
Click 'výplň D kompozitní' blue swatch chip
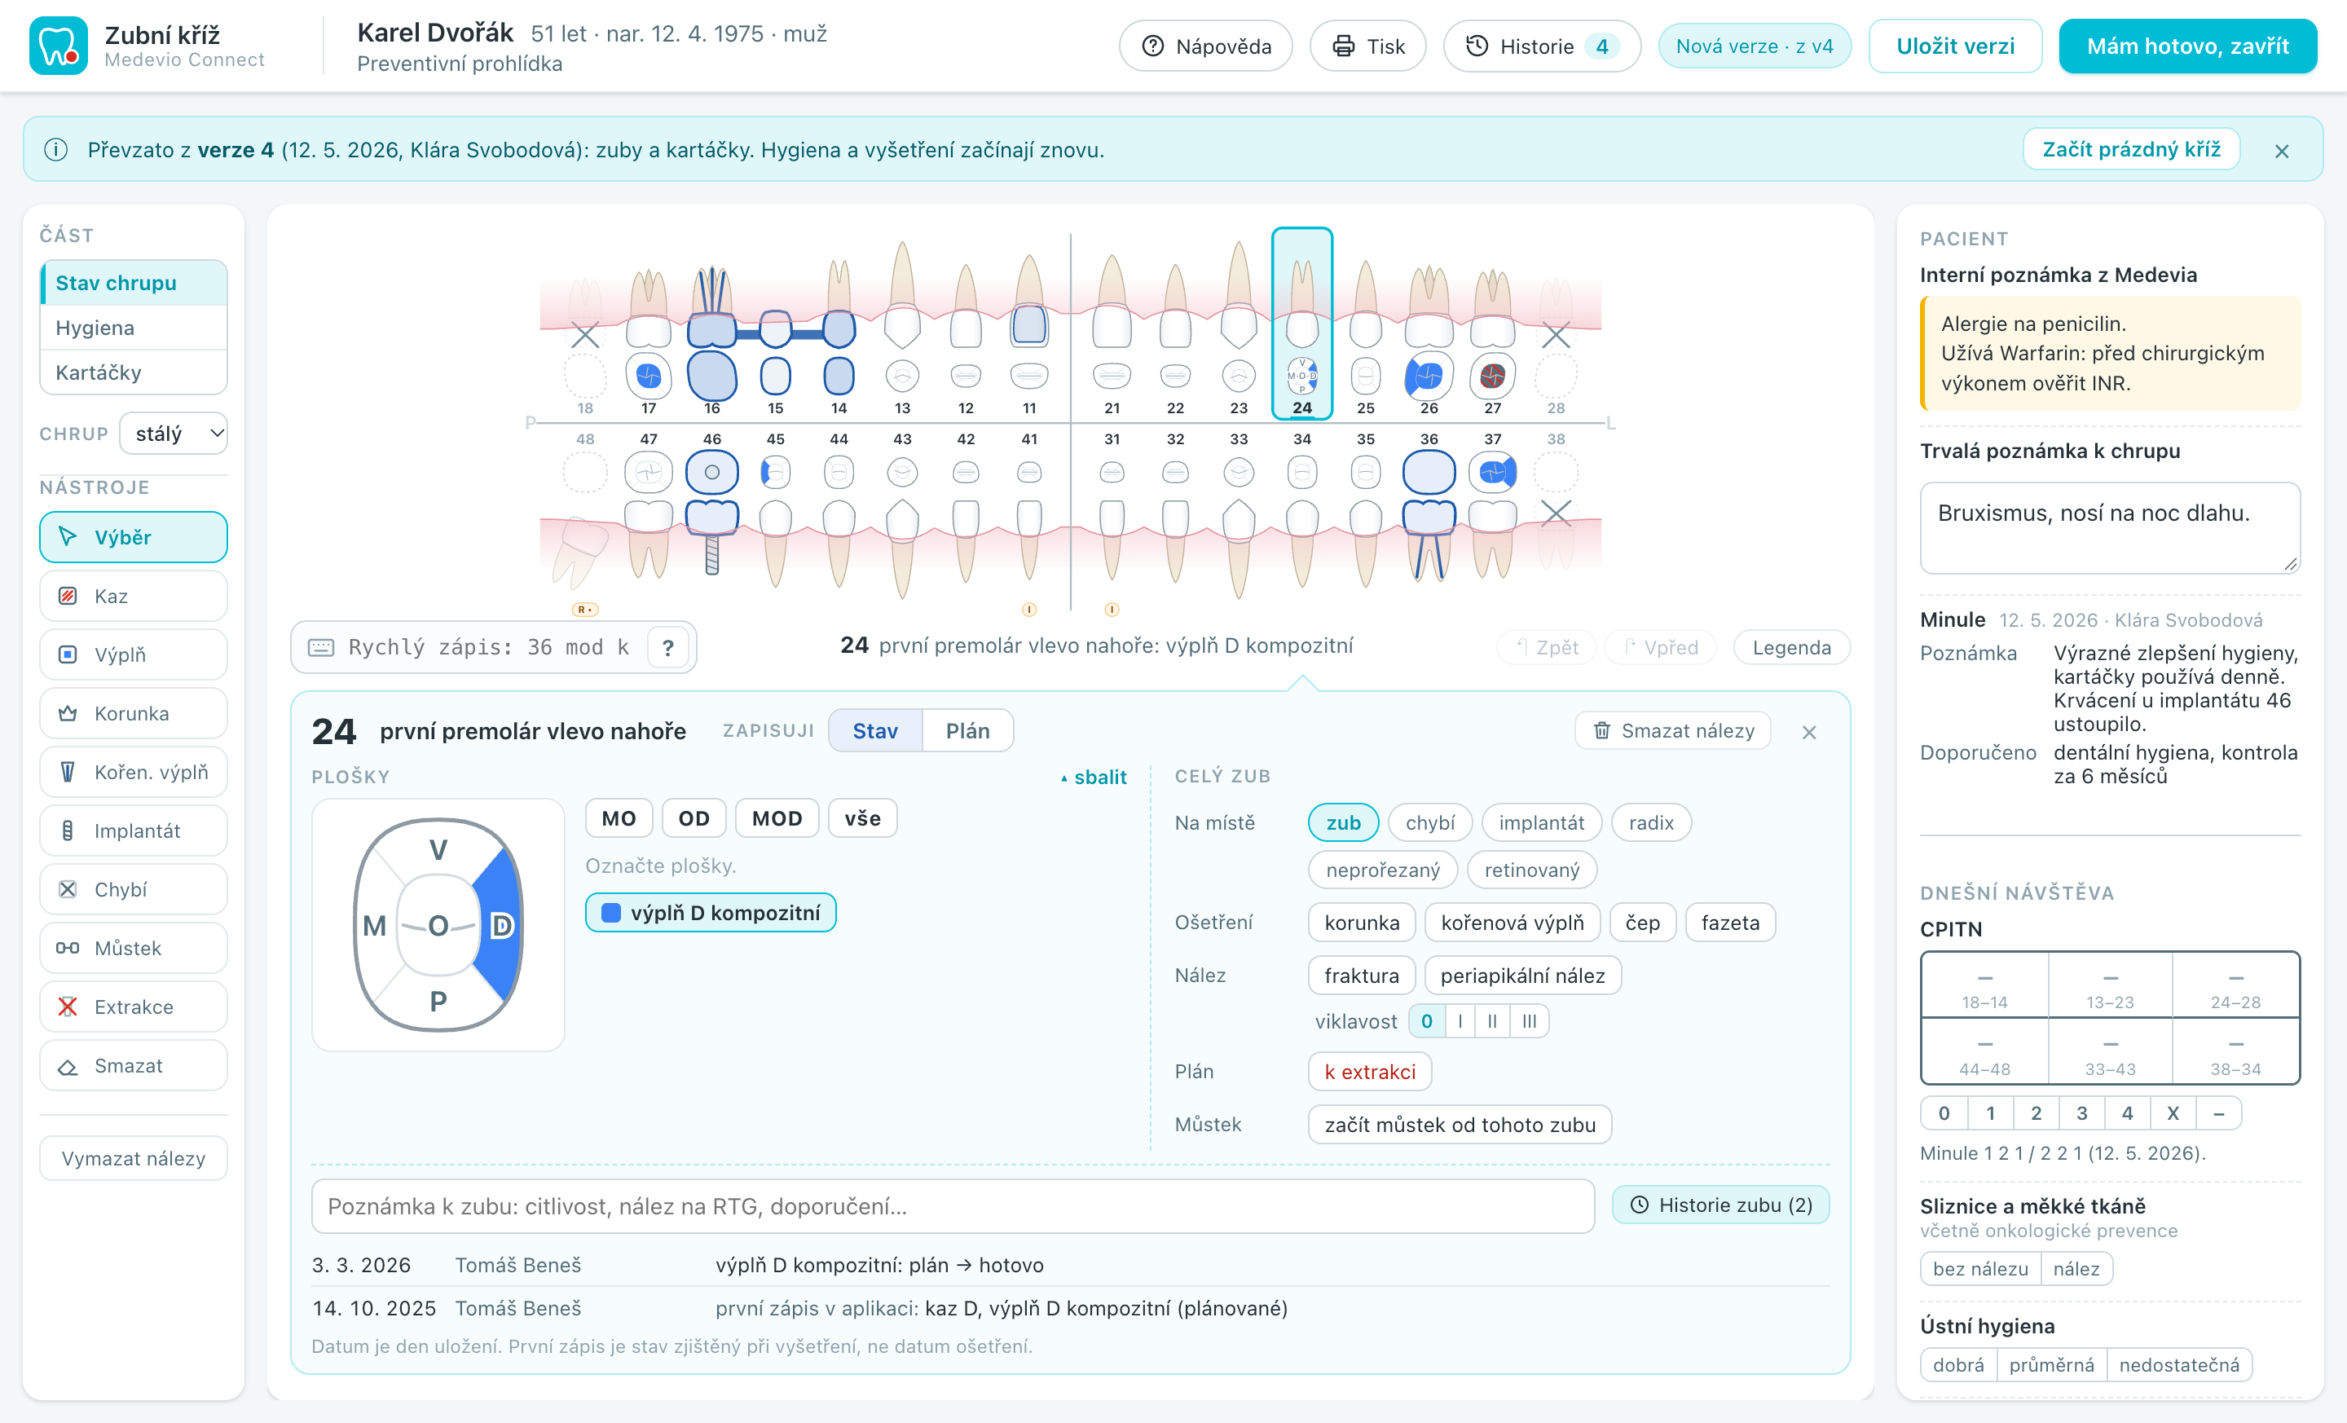pyautogui.click(x=711, y=913)
